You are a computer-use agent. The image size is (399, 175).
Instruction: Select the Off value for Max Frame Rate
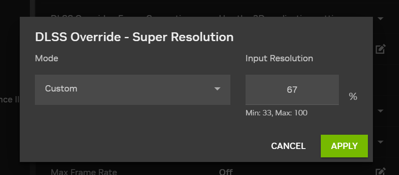tap(226, 172)
